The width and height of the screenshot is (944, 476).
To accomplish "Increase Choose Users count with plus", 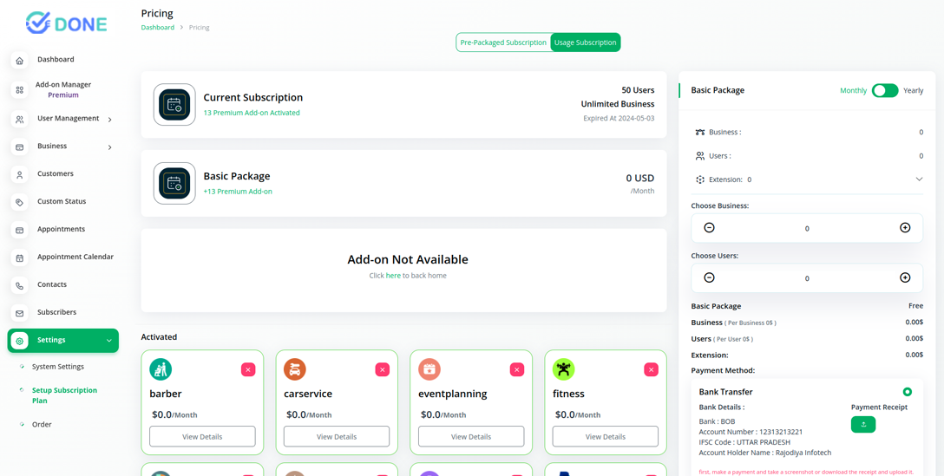I will pos(905,277).
